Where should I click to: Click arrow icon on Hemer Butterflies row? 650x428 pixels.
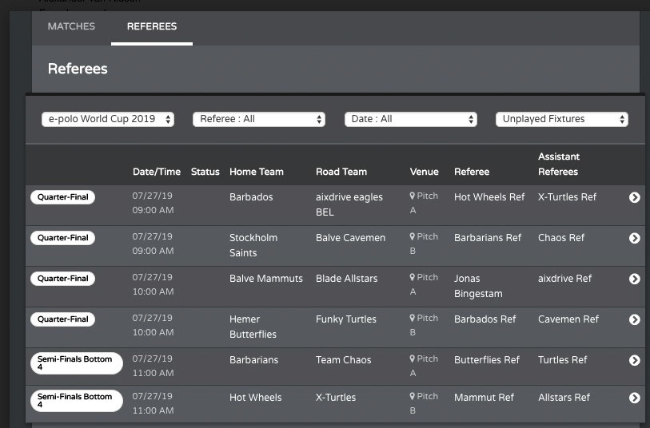[x=634, y=319]
